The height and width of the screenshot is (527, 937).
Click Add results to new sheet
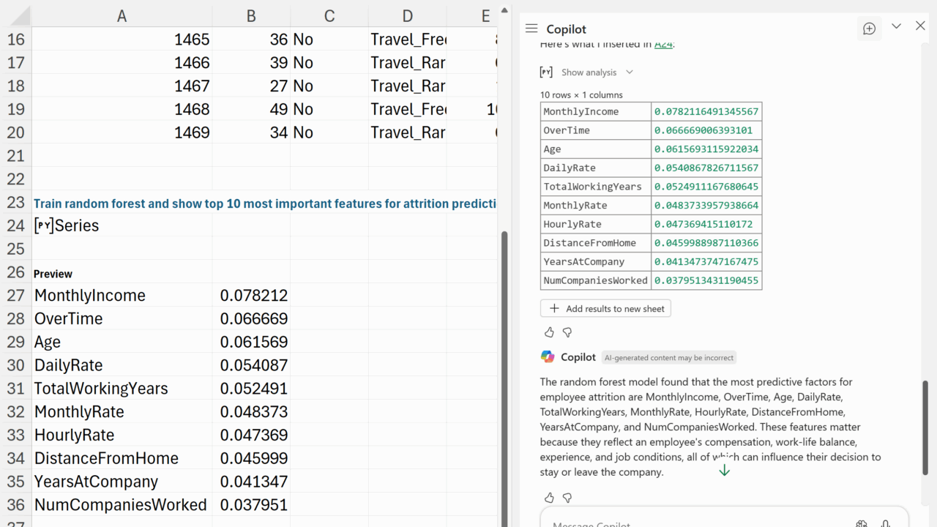(x=605, y=308)
